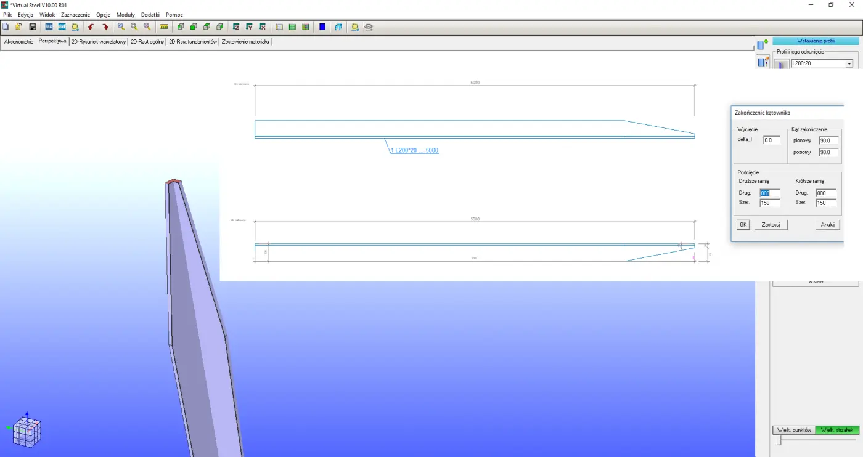Click the ruler measurement toolbar icon
Image resolution: width=863 pixels, height=457 pixels.
coord(164,27)
